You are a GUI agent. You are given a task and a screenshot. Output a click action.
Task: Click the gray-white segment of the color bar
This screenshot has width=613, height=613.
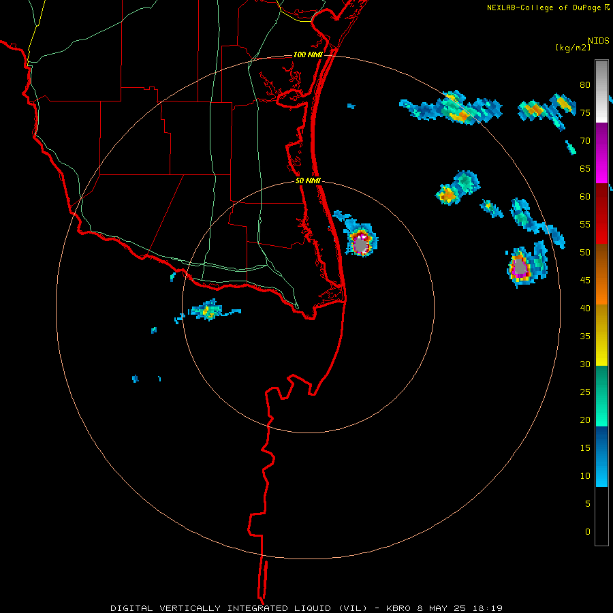[601, 91]
